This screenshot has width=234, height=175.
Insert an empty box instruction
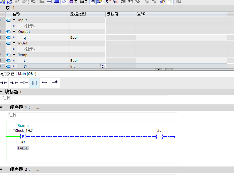pyautogui.click(x=34, y=83)
